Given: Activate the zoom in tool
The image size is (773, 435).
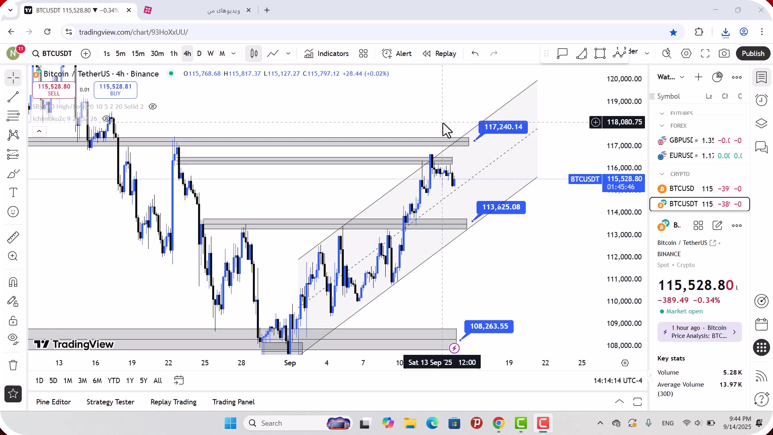Looking at the screenshot, I should tap(13, 256).
